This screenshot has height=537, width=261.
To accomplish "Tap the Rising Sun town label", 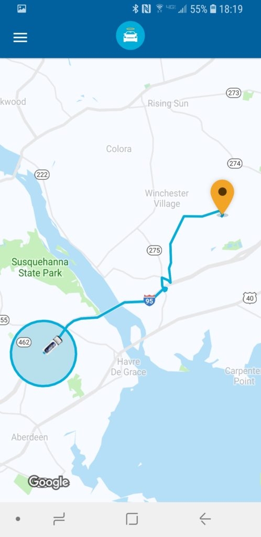I will pyautogui.click(x=168, y=103).
